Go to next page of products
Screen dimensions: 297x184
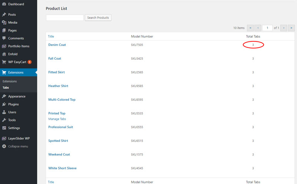pos(284,28)
